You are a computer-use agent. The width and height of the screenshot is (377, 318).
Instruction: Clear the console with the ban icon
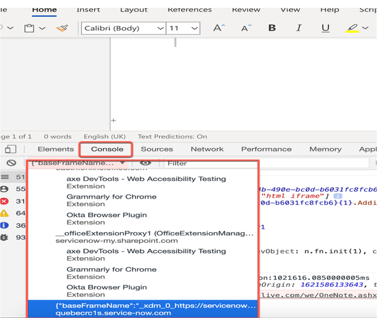(x=12, y=163)
